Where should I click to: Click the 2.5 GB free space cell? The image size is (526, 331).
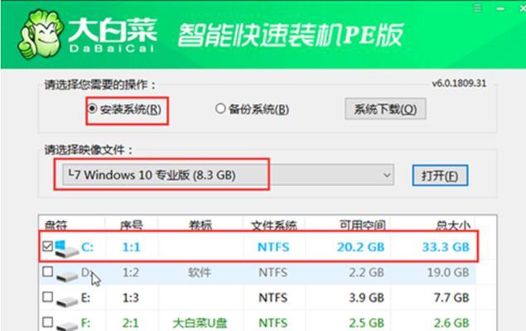pos(366,323)
